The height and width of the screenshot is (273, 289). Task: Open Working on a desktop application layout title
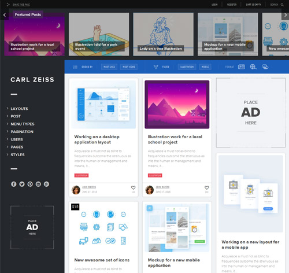point(97,139)
